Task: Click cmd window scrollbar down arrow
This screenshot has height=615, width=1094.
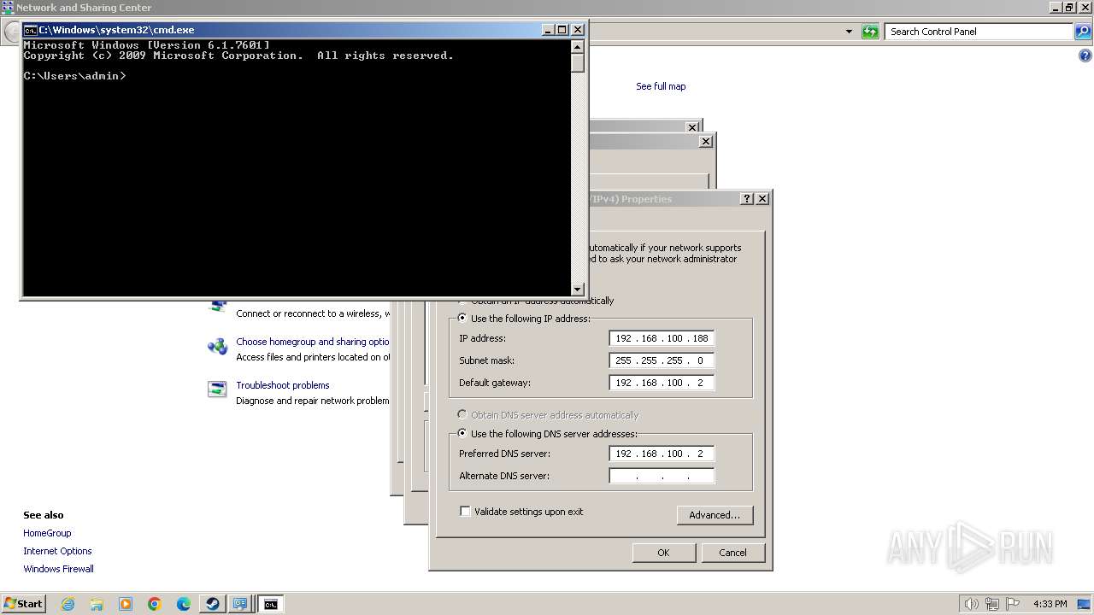Action: [x=578, y=290]
